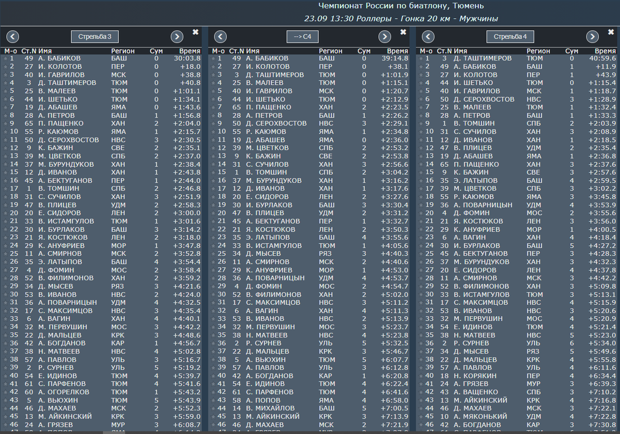The width and height of the screenshot is (620, 434).
Task: Star И. КОЛОТОВ in Стрельба 3 panel
Action: pos(6,67)
